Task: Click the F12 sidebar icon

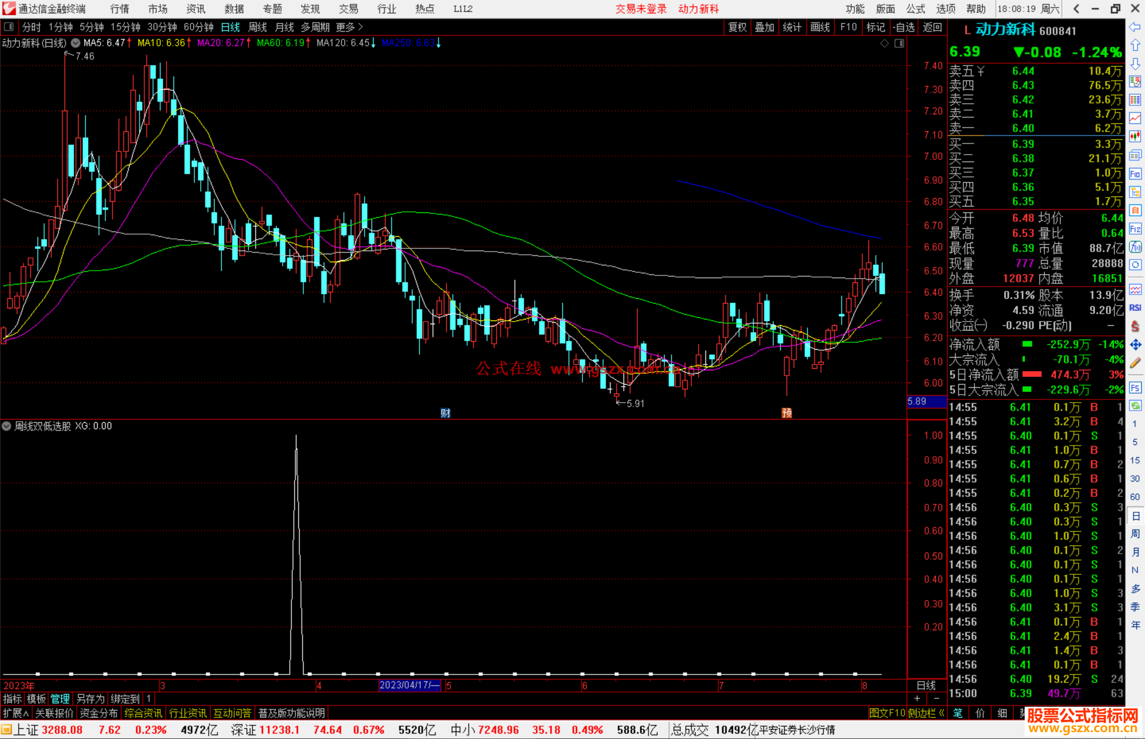Action: click(1135, 229)
